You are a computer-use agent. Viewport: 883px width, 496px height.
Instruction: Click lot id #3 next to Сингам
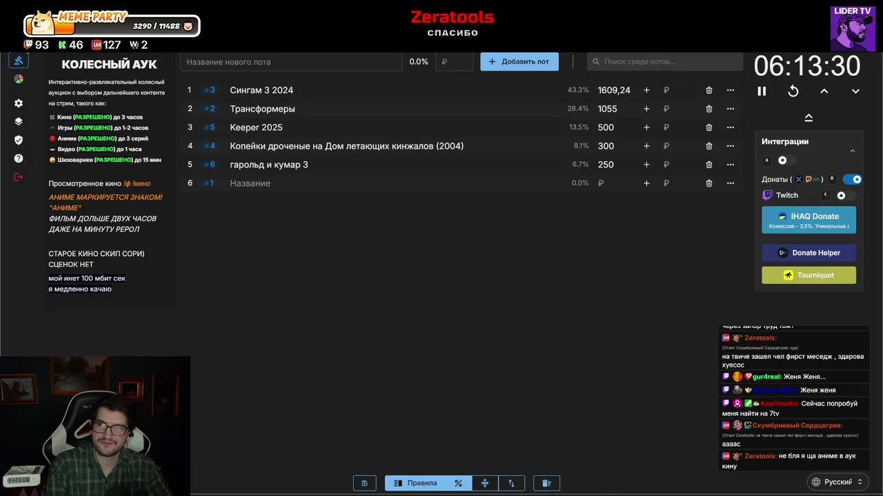point(210,90)
